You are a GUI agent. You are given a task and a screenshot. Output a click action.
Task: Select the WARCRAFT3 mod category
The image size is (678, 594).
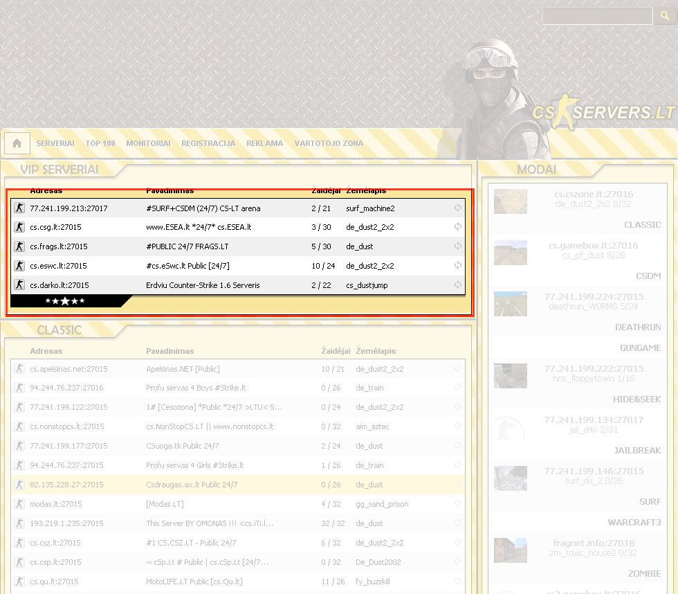(634, 522)
